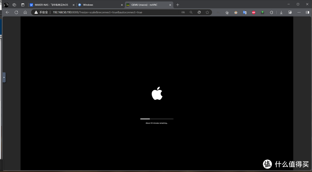Click the Reload page button
Screen dimensions: 312x172
[16, 12]
